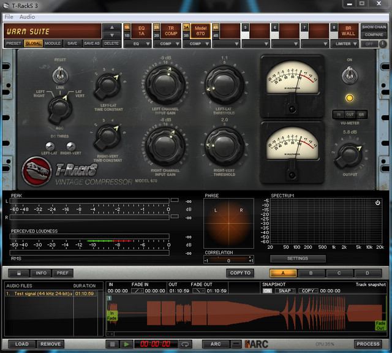Open the empty slot 5 module dropdown
This screenshot has width=392, height=353.
(x=256, y=44)
